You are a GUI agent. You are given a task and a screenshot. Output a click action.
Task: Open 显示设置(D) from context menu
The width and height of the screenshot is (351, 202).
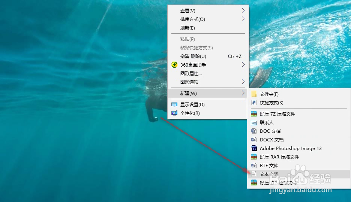click(x=208, y=105)
